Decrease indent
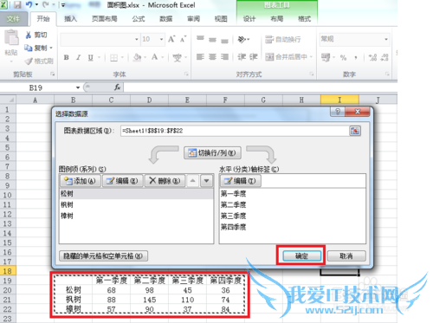Screen dimensions: 433x323 [x=242, y=57]
